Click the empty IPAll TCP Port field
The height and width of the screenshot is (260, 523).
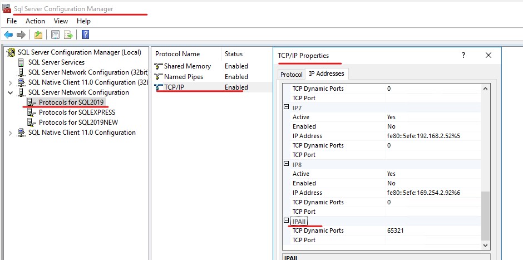tap(433, 240)
